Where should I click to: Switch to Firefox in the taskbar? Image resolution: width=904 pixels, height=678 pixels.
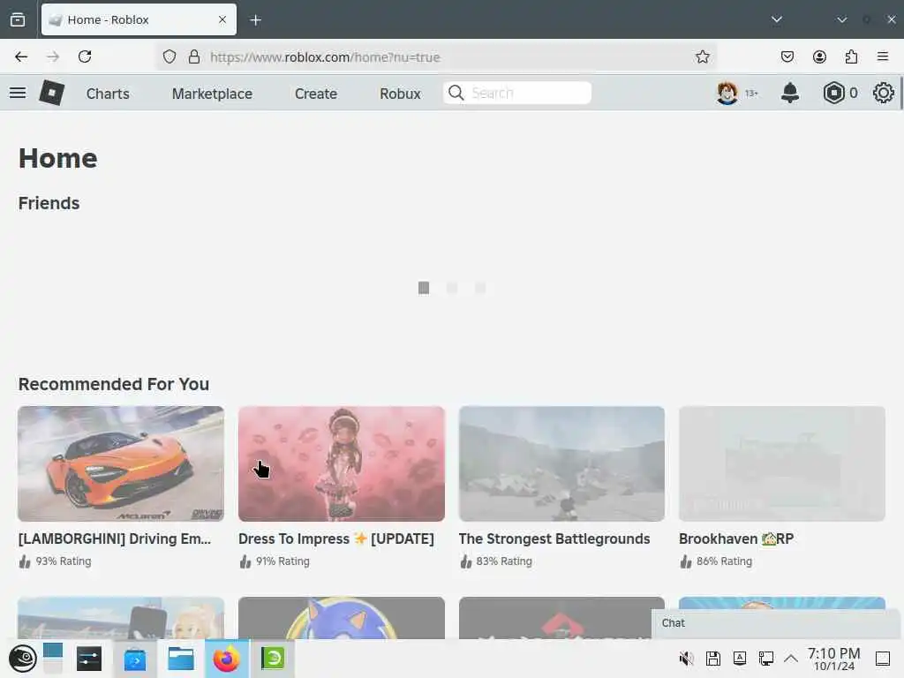tap(227, 659)
